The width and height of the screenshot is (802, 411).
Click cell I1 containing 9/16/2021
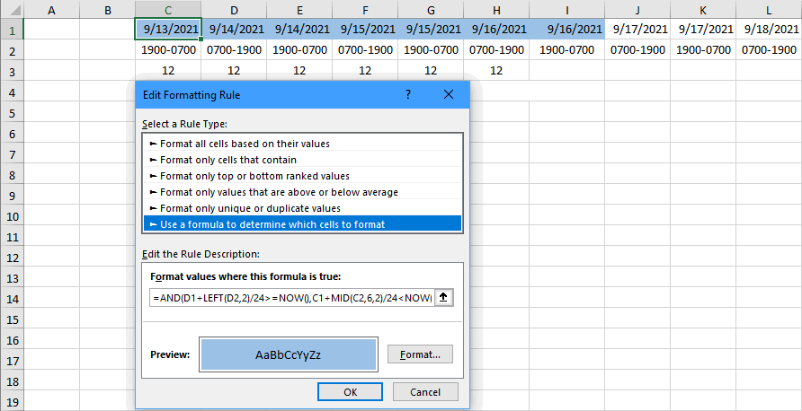coord(566,29)
